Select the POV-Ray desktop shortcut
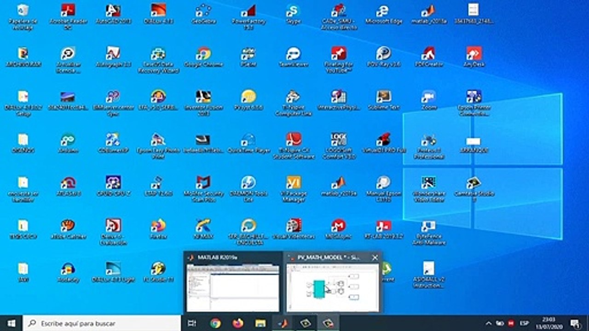The width and height of the screenshot is (589, 331). pos(383,57)
